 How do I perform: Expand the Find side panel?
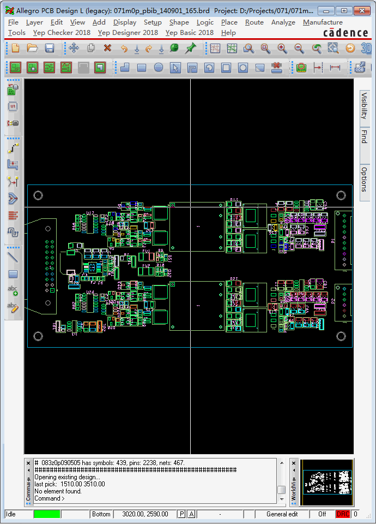[x=364, y=137]
